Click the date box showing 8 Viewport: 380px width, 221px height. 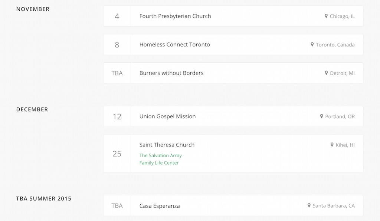[117, 44]
